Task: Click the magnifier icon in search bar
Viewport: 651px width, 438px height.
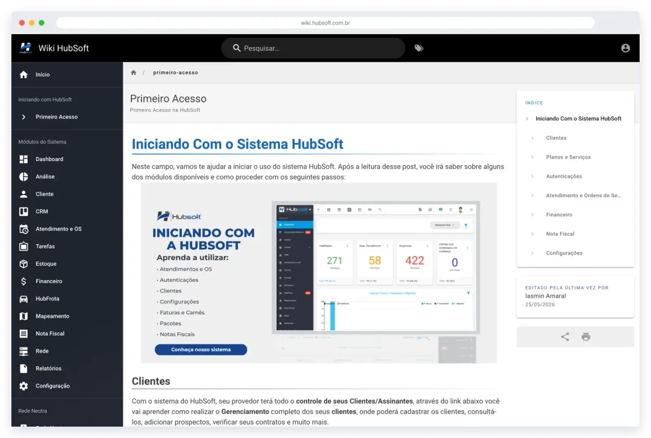Action: (x=237, y=48)
